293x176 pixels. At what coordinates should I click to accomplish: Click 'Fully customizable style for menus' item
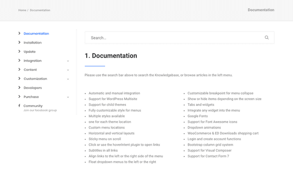coord(115,110)
